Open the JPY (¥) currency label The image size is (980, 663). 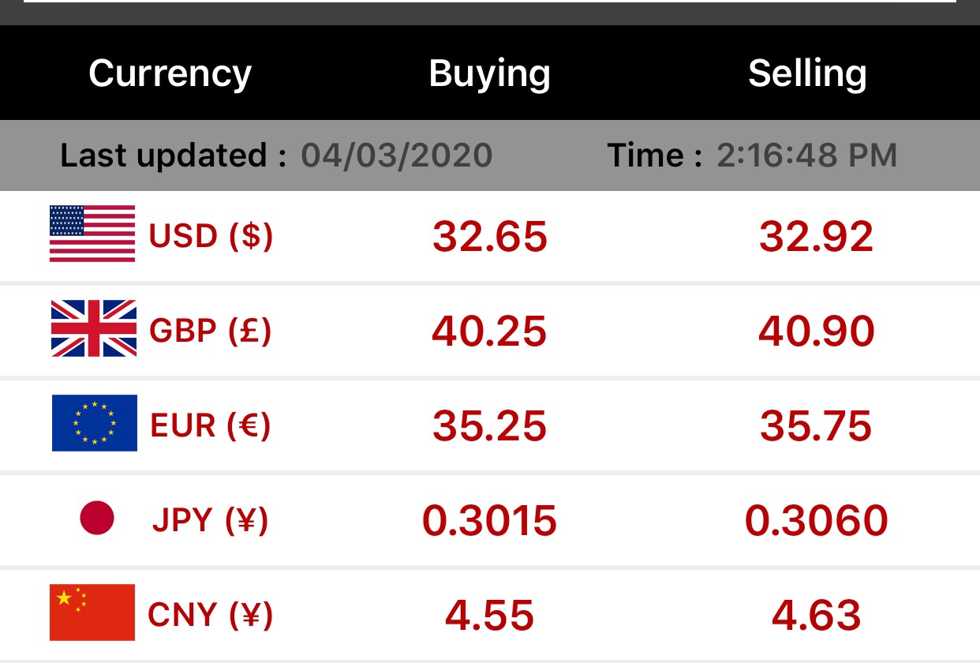[x=211, y=520]
